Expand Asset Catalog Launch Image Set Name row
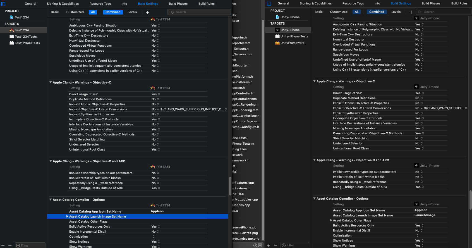Viewport: 472px width, 248px height. [x=67, y=216]
